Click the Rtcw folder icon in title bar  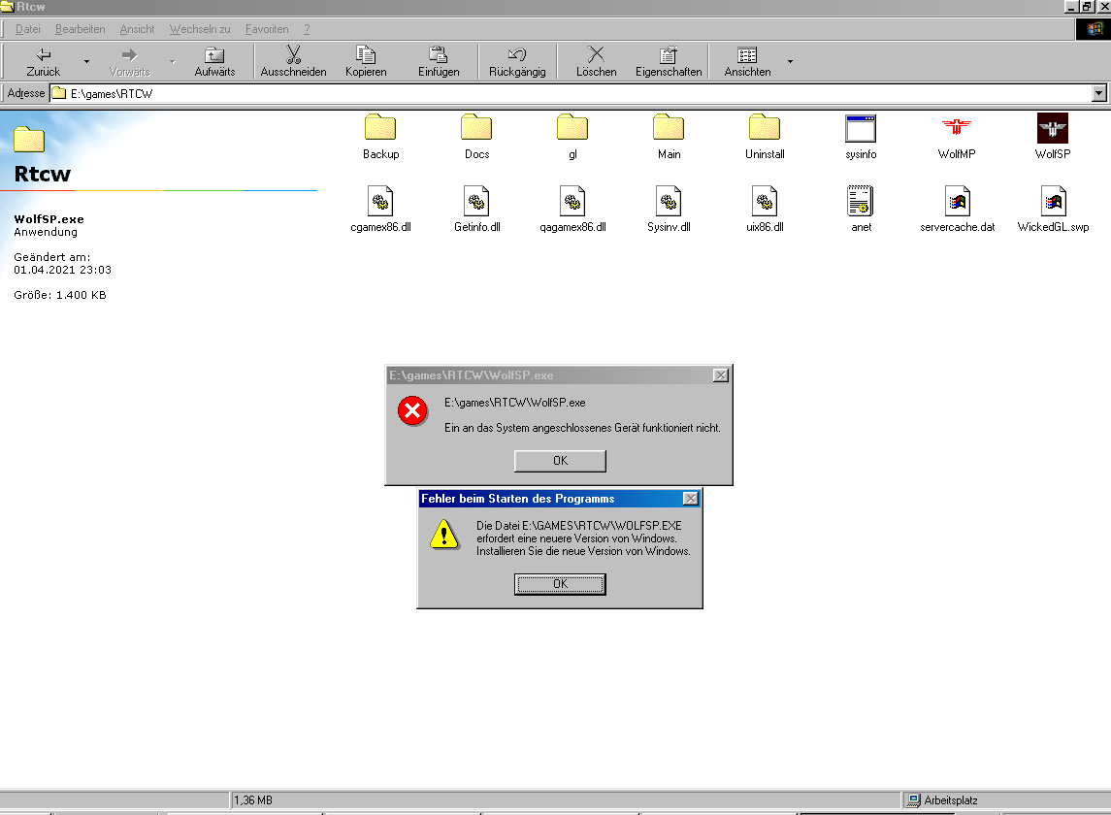coord(7,7)
